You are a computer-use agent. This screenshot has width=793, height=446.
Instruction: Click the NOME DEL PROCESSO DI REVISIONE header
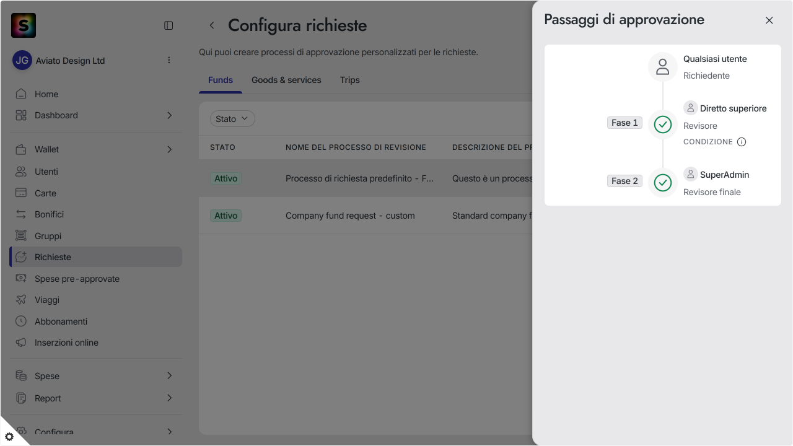[x=356, y=147]
